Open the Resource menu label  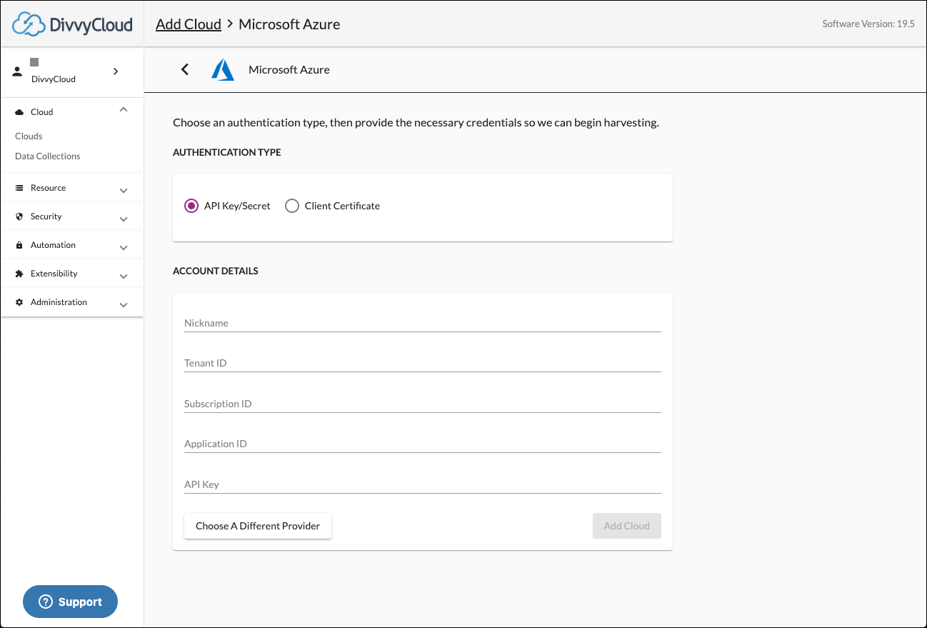[48, 188]
